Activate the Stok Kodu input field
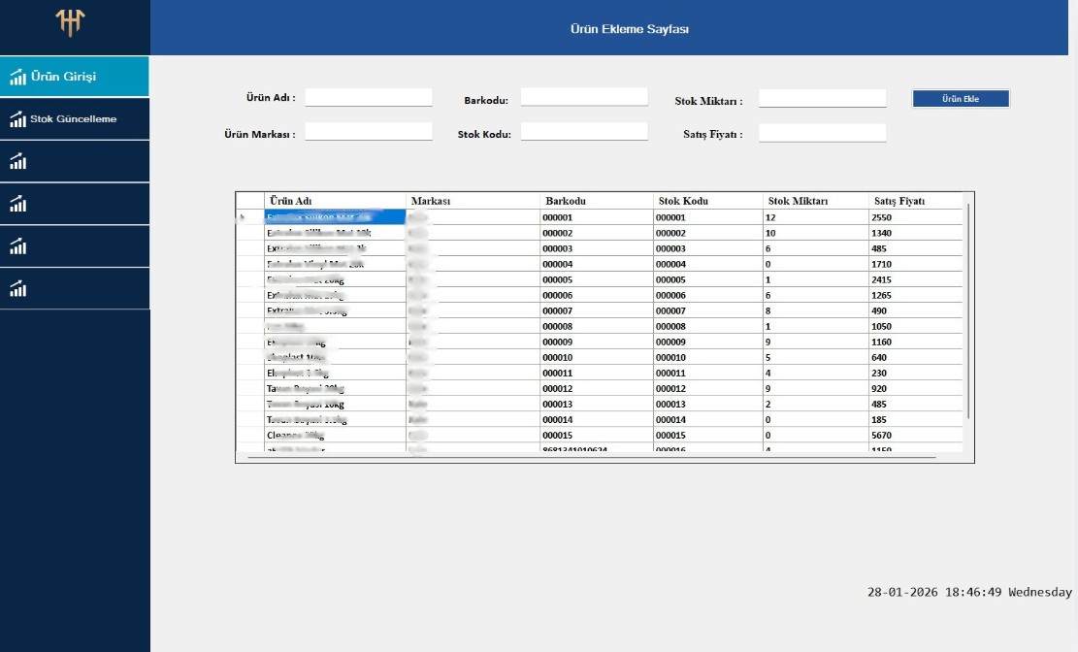Viewport: 1078px width, 652px height. [584, 132]
